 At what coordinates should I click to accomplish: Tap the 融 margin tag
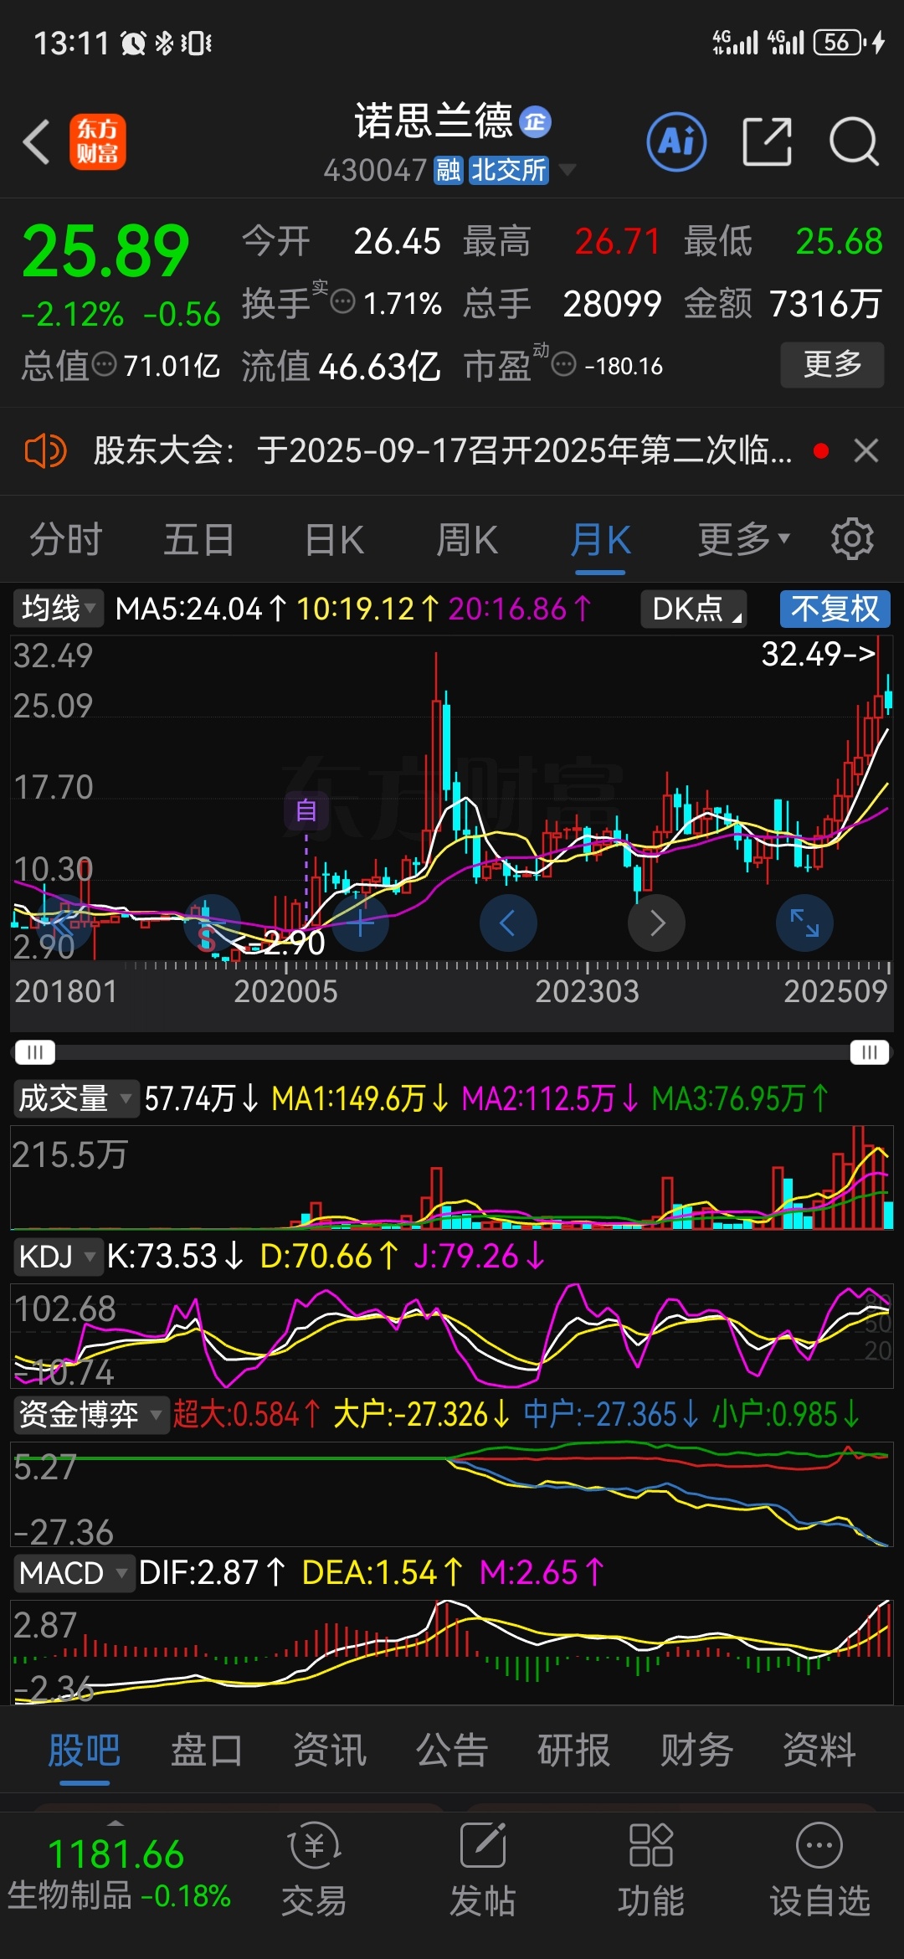[449, 171]
